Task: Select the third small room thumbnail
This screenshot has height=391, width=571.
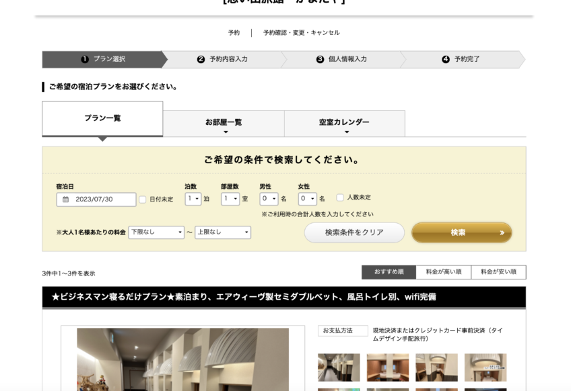Action: (436, 367)
